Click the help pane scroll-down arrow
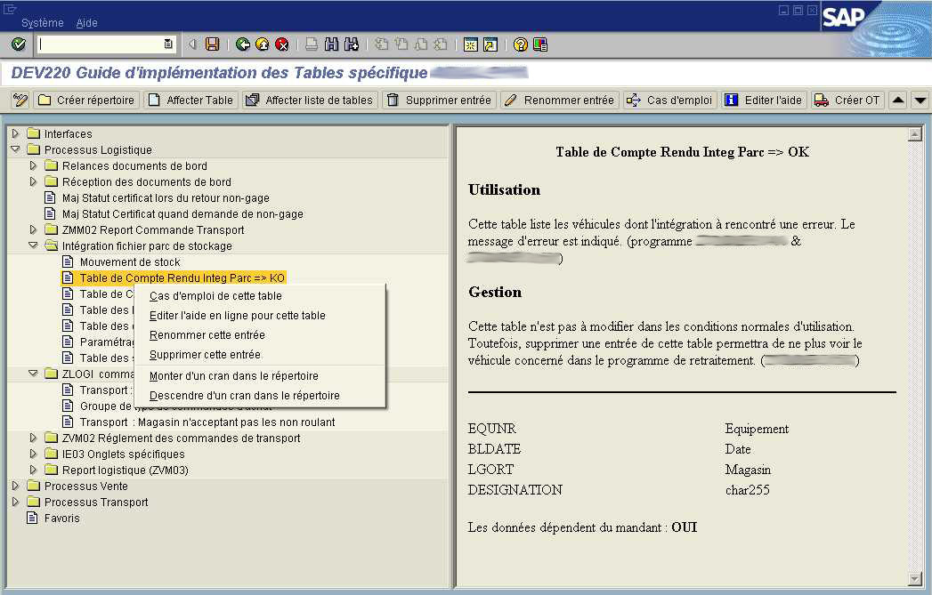932x595 pixels. click(915, 579)
